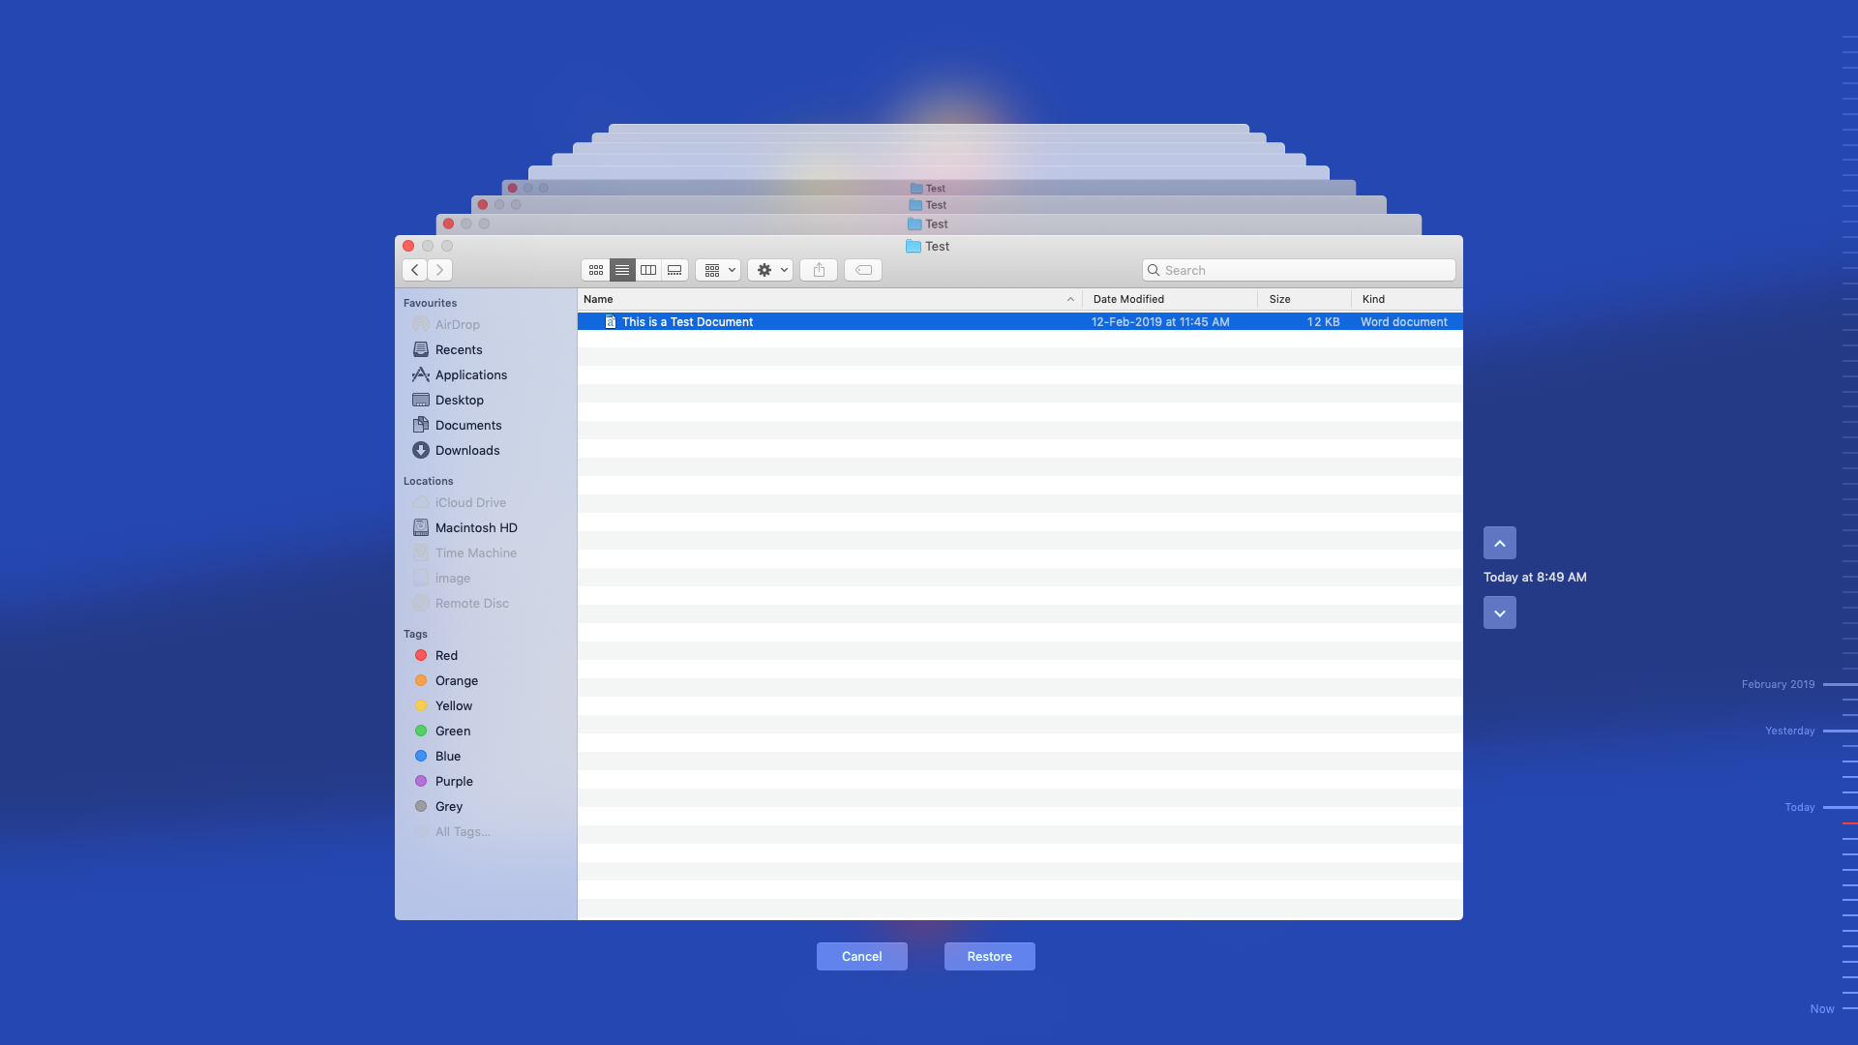Click the List View icon in toolbar

(x=621, y=269)
